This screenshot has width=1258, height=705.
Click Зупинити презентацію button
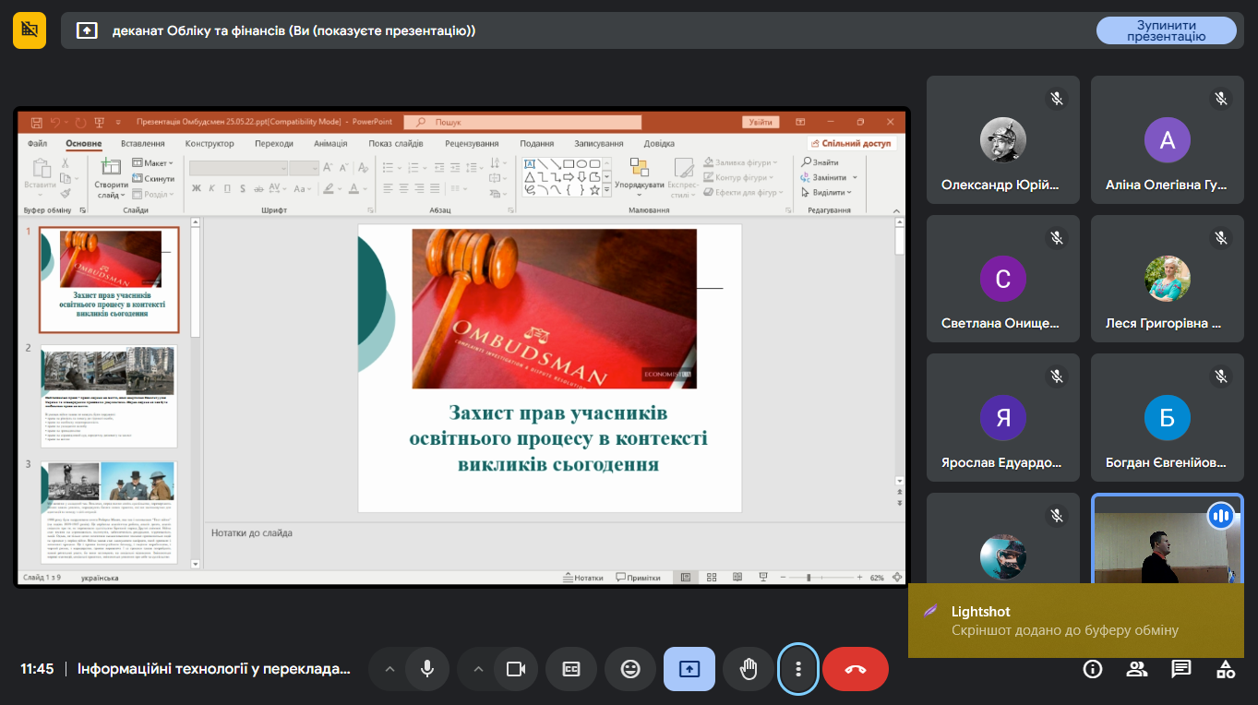1167,30
